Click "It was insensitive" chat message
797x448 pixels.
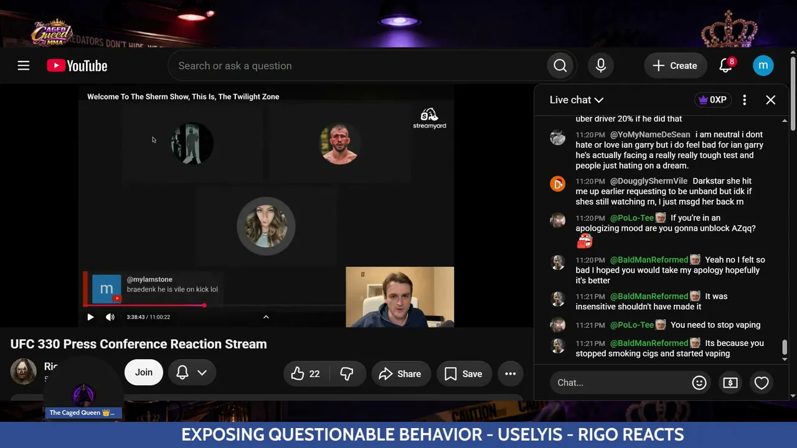651,301
